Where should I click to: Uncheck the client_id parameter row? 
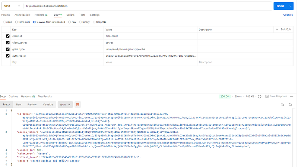point(8,36)
